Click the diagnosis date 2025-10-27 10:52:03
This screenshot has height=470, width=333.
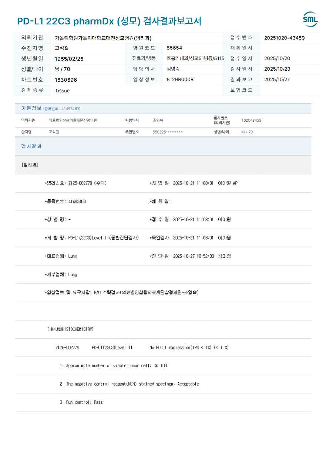point(194,256)
